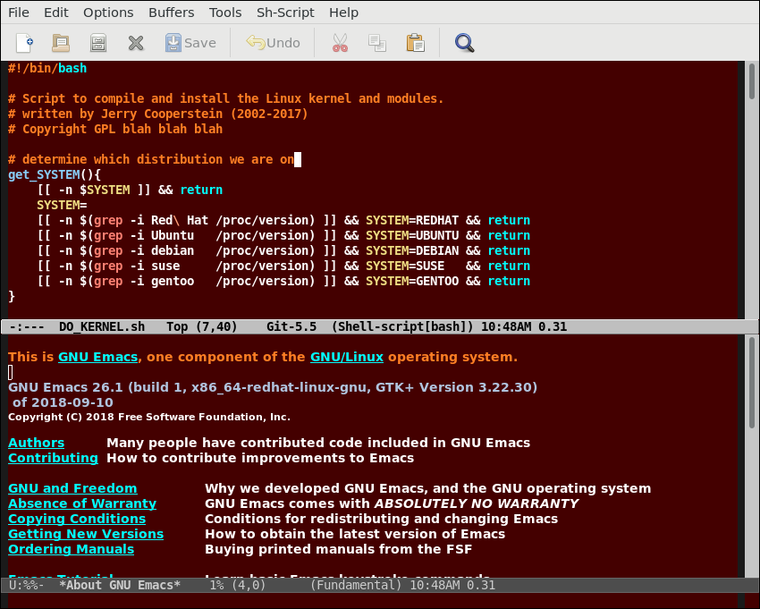Open the Contributing link
This screenshot has width=760, height=609.
pos(53,458)
